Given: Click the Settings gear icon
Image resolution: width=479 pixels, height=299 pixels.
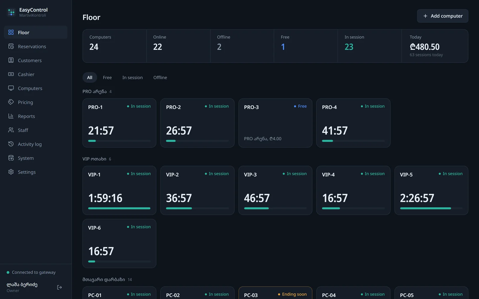Looking at the screenshot, I should coord(11,172).
